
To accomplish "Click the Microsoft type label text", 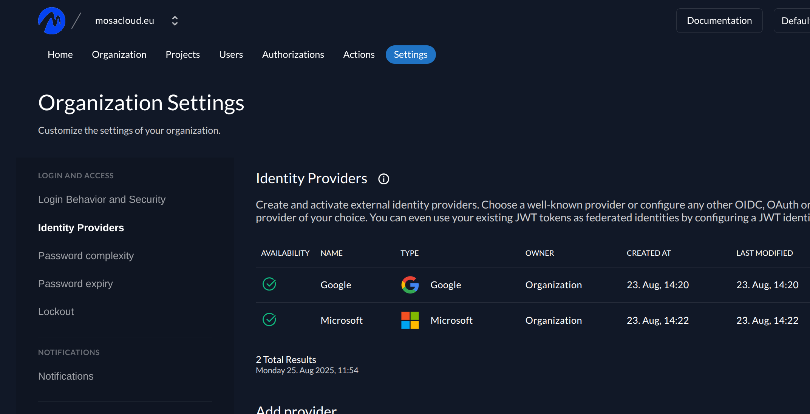I will coord(451,320).
